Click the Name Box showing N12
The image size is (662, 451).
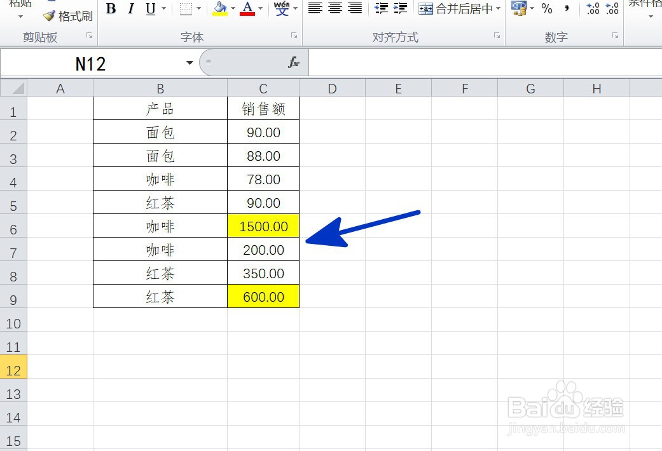click(x=91, y=64)
